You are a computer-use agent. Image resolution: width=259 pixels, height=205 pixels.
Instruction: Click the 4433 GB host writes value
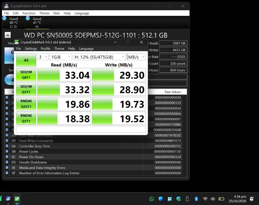173,50
